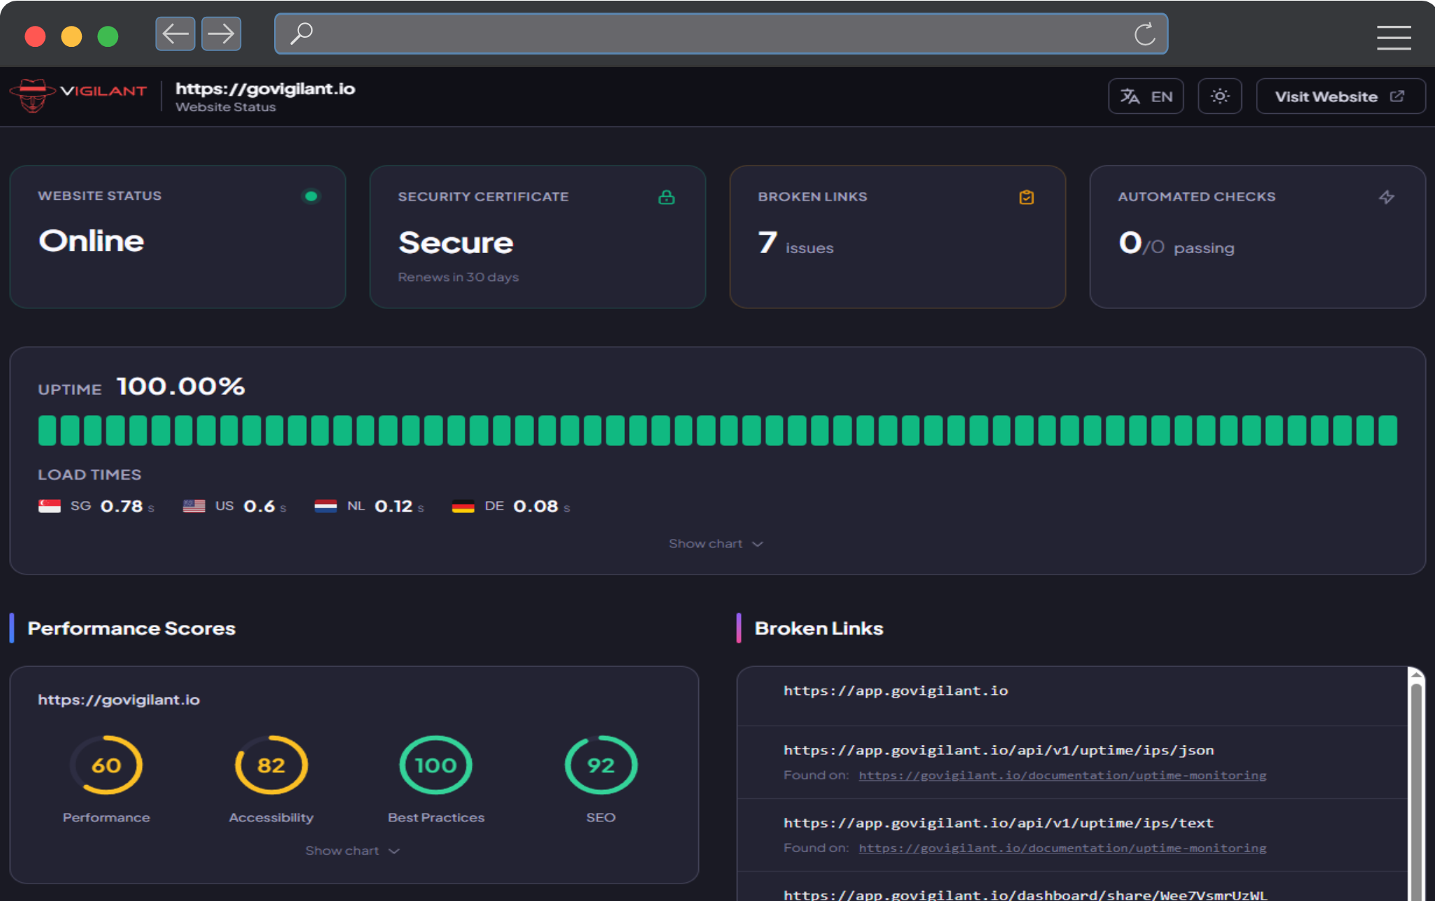Click the lightning icon on Automated Checks card
This screenshot has height=901, width=1435.
click(x=1387, y=196)
